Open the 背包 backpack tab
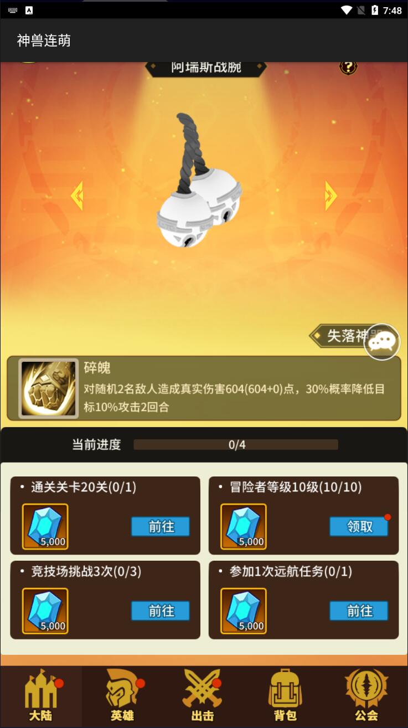408x728 pixels. coord(285,696)
